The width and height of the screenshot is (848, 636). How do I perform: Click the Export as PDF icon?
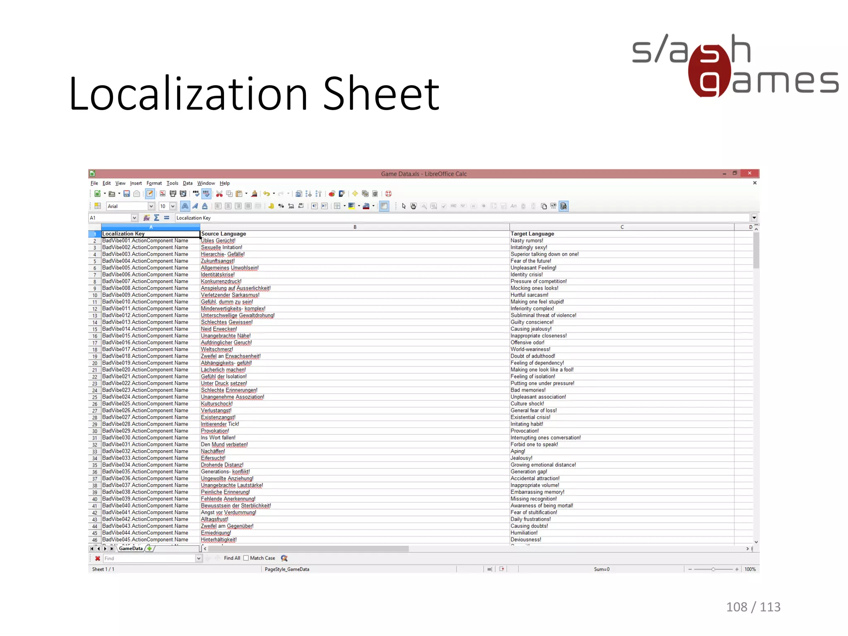coord(163,194)
